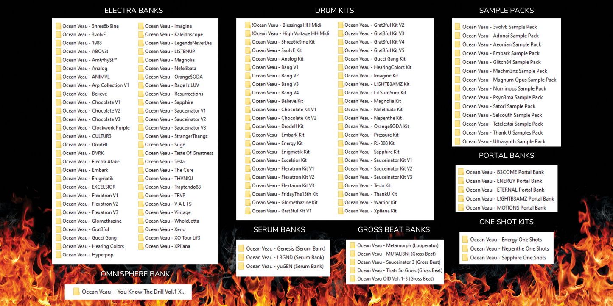This screenshot has width=613, height=306.
Task: Click '!Ocean Veau - High Voltage HH Midi' name
Action: coord(291,33)
